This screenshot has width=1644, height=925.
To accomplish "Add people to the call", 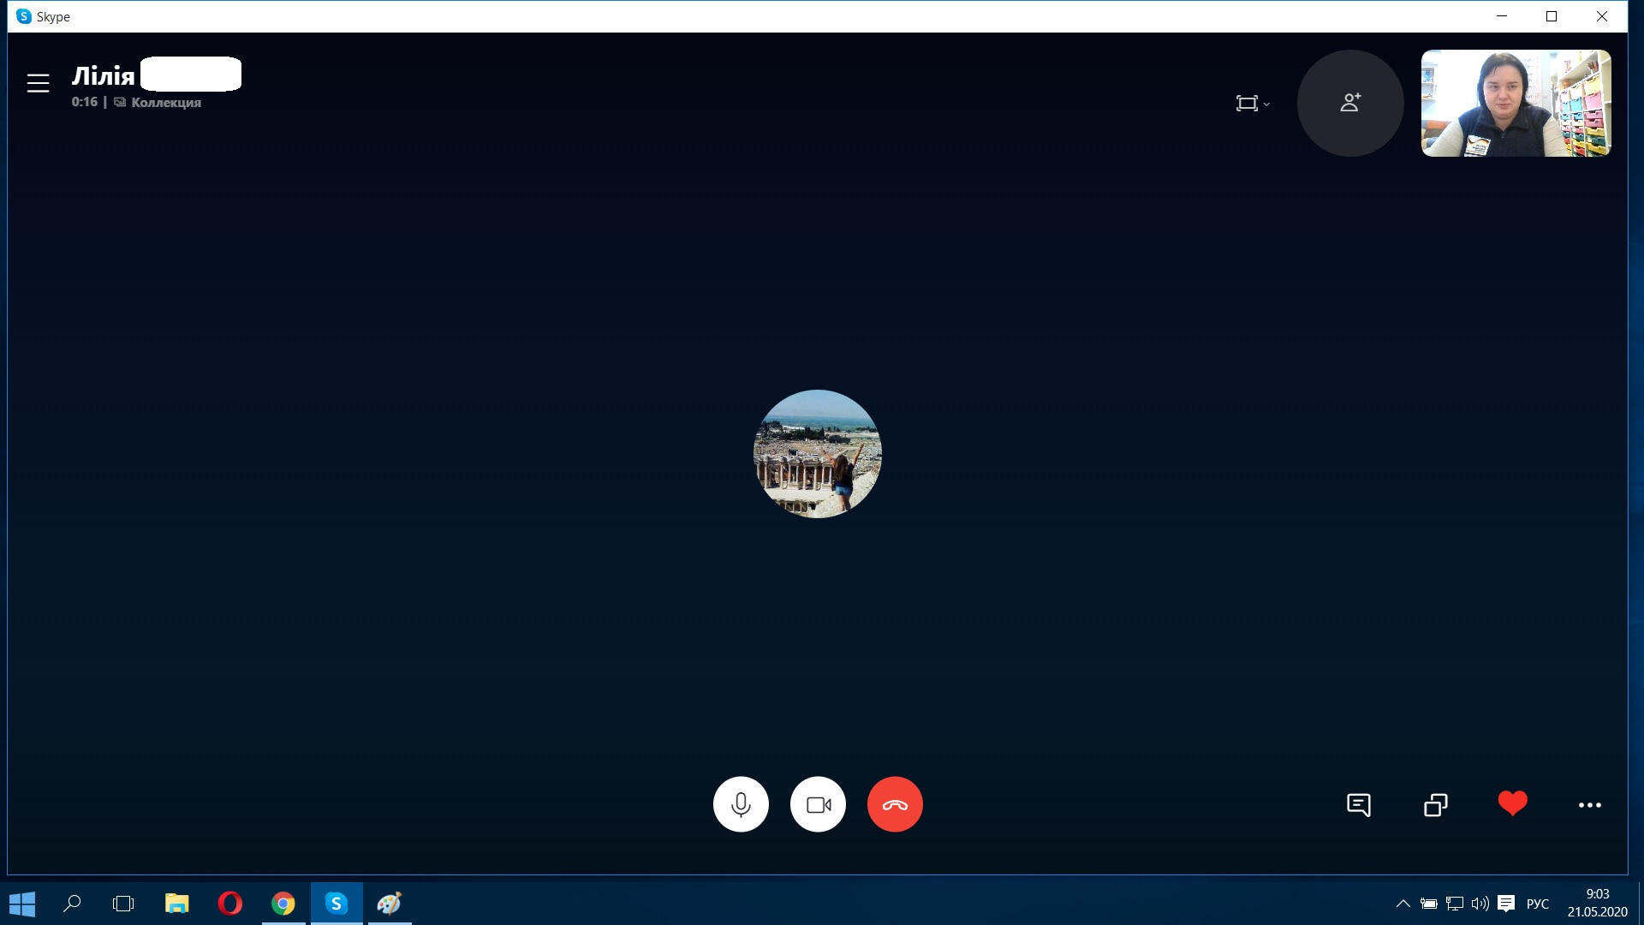I will 1350,103.
